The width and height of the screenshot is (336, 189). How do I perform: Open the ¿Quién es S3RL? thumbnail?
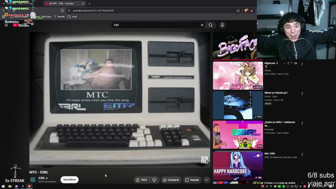click(238, 135)
